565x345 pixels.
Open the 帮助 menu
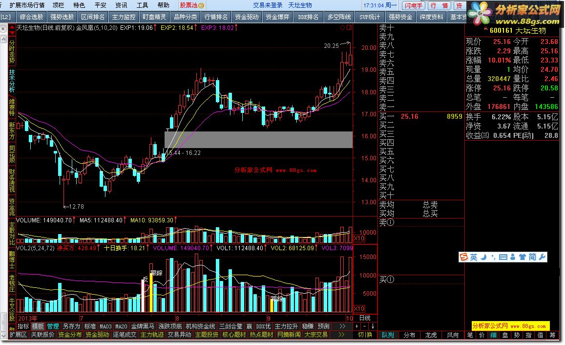[164, 5]
